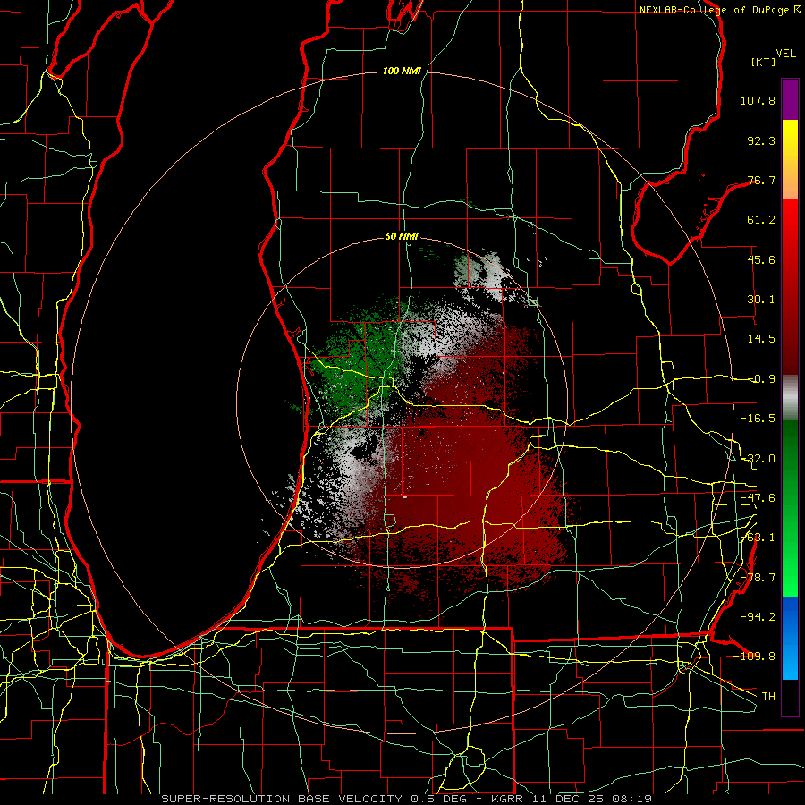Click the 100 NMI range ring label
The image size is (805, 805).
click(x=402, y=71)
